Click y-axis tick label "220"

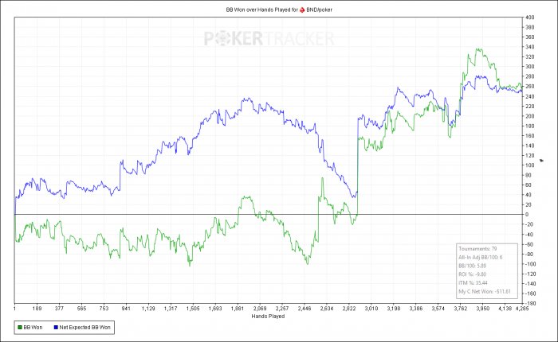530,107
